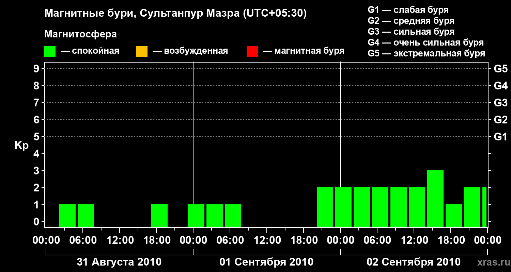Click the G3 — сильная буря legend line

click(411, 32)
